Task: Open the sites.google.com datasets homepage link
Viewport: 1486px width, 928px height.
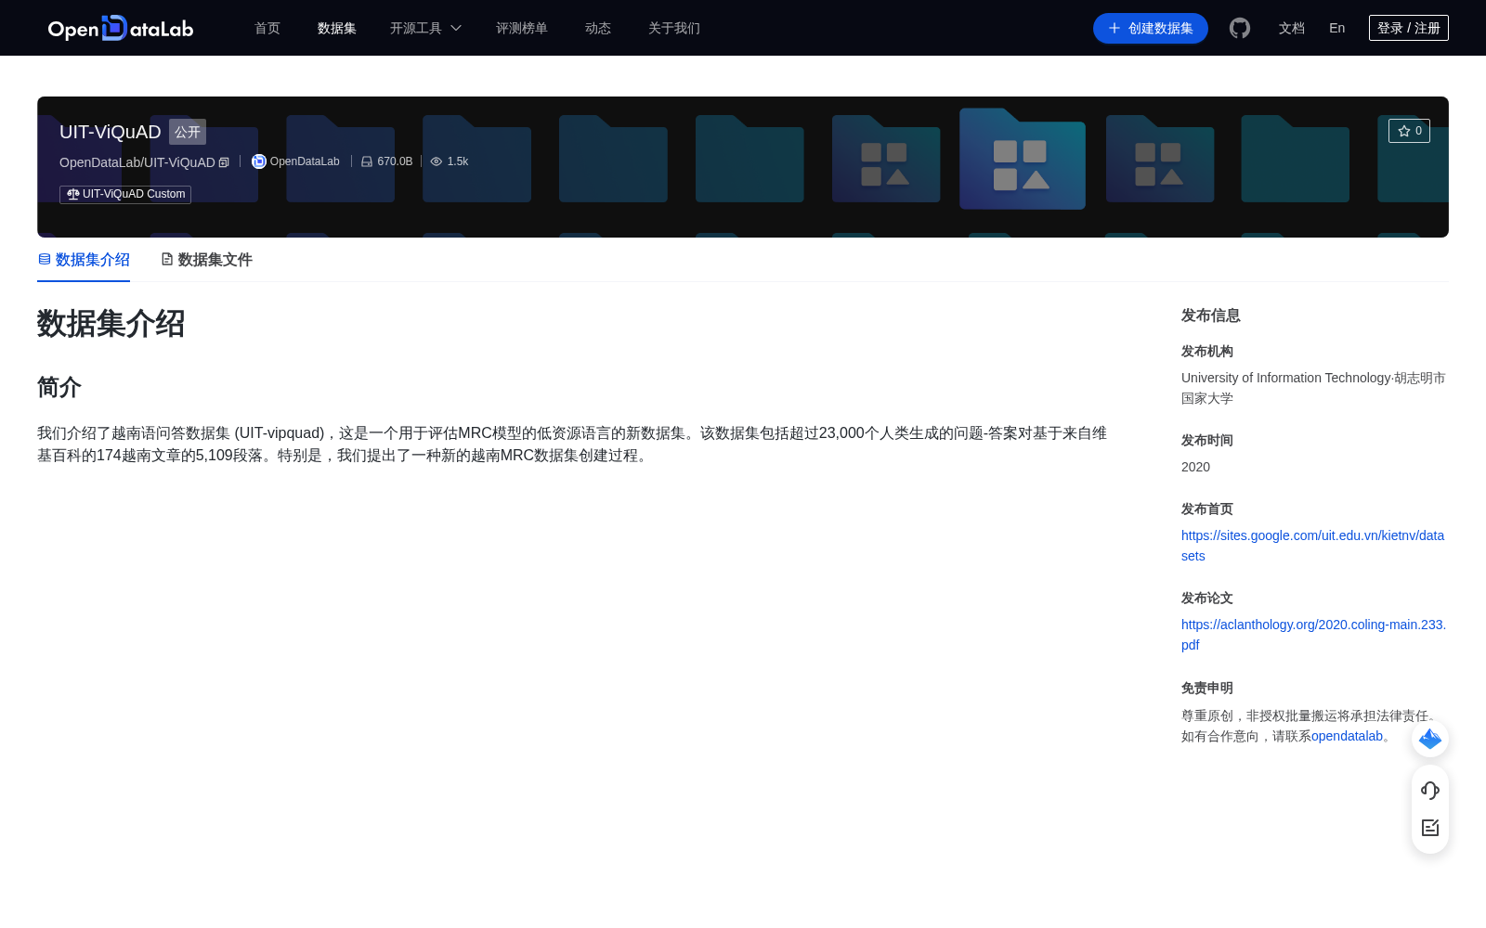Action: [1312, 546]
